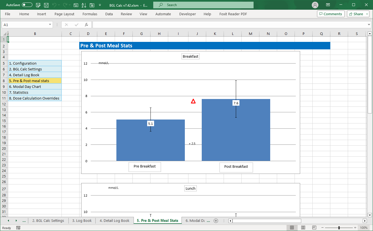Click the Insert Function fx icon

[x=86, y=25]
